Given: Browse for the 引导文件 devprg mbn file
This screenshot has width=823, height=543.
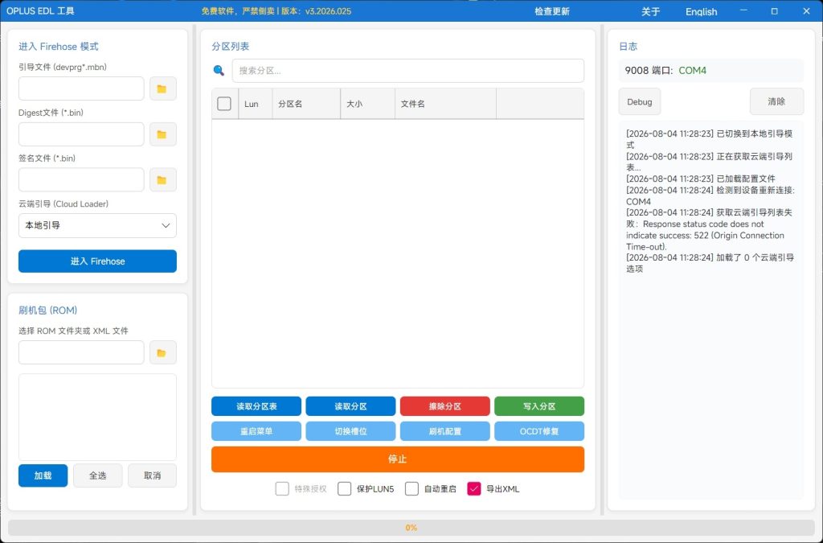Looking at the screenshot, I should click(162, 88).
